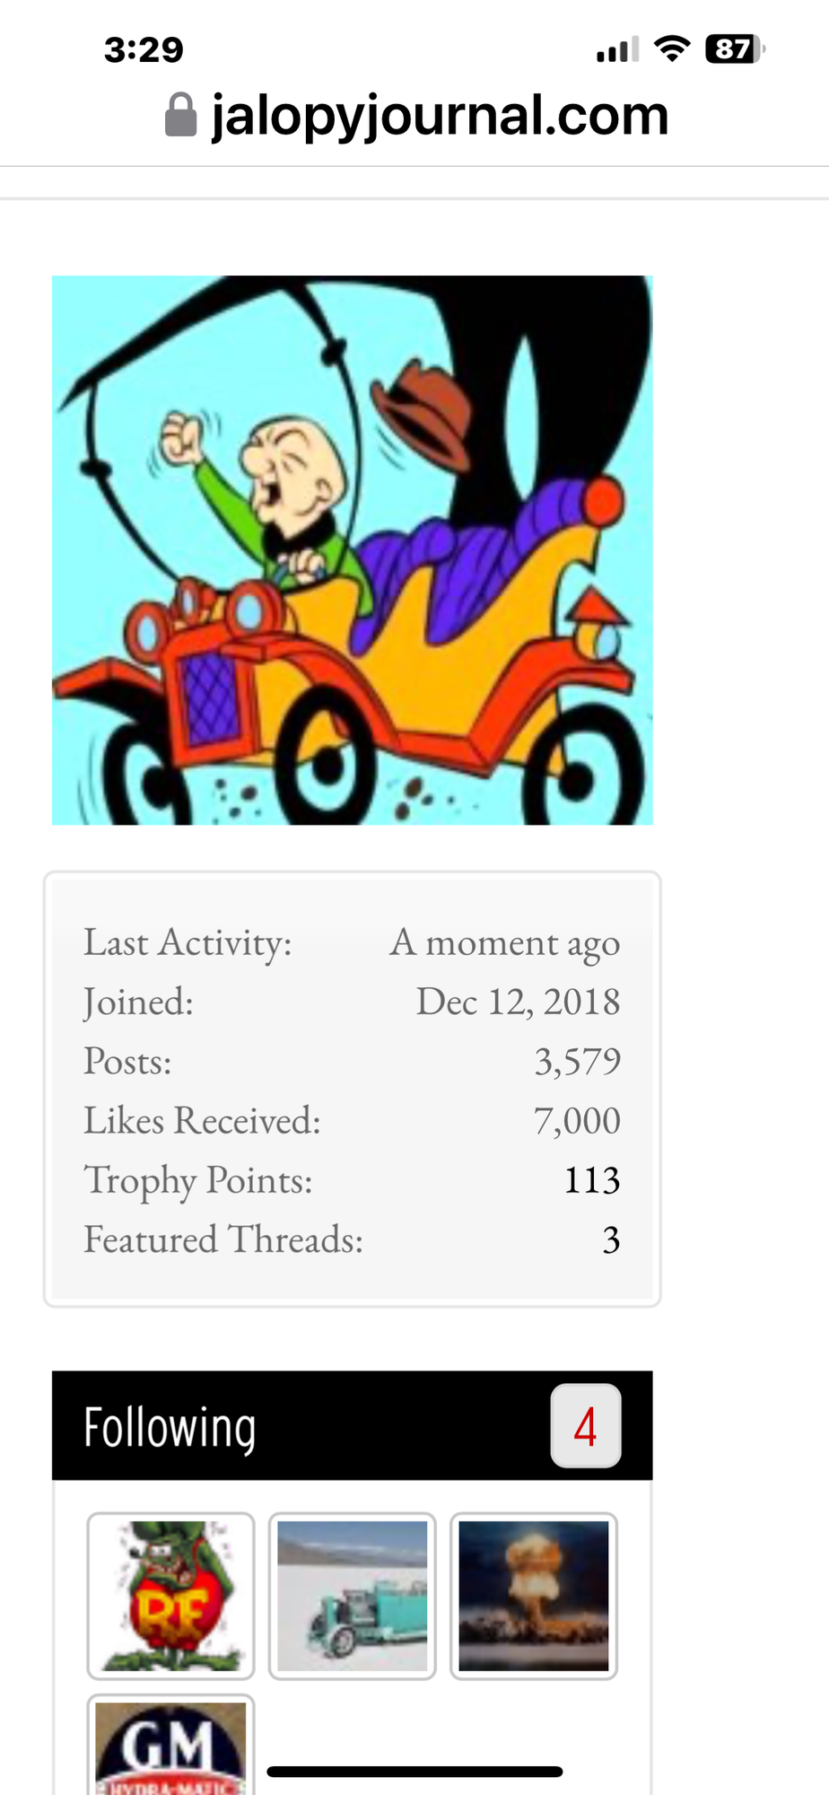Tap the battery level indicator
This screenshot has width=829, height=1795.
click(735, 48)
